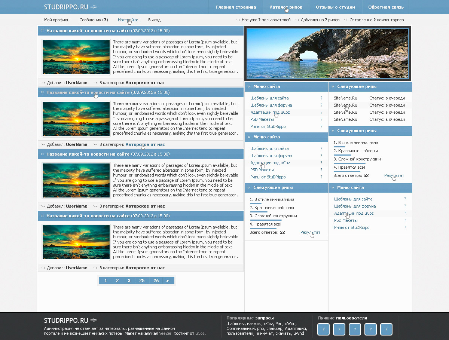Go to pagination page 1
This screenshot has width=449, height=340.
pyautogui.click(x=106, y=281)
